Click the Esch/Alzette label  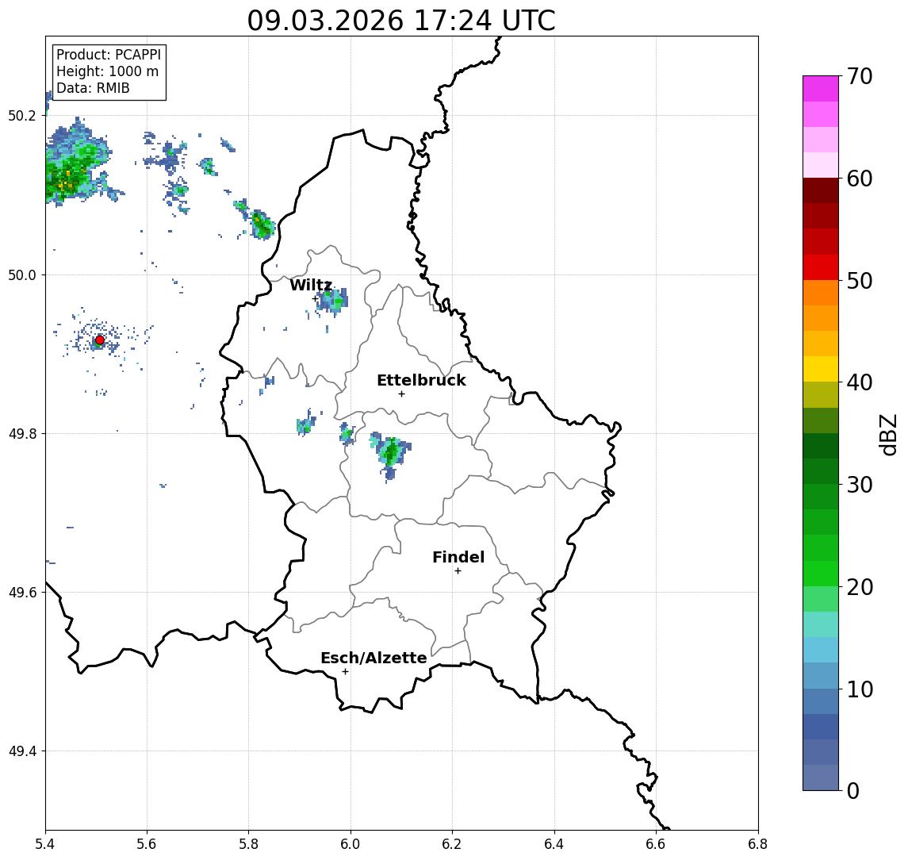[x=374, y=658]
